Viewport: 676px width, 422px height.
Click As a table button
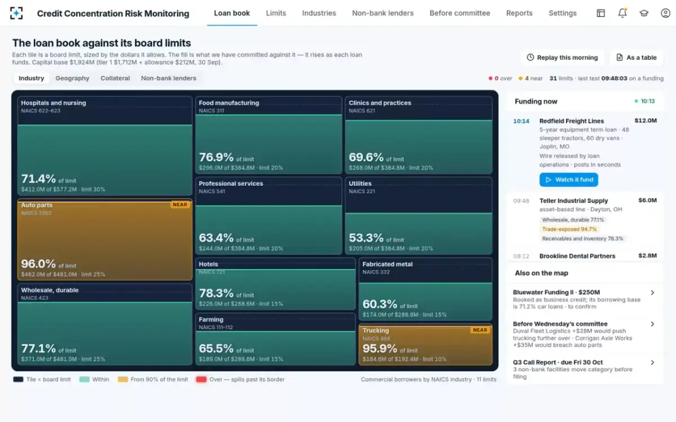(636, 57)
